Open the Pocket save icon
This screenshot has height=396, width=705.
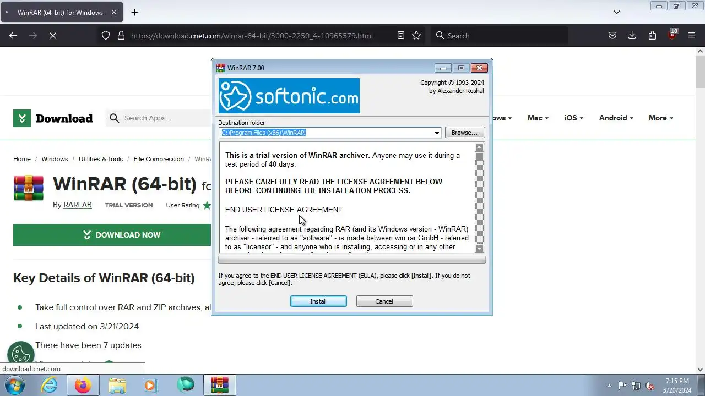tap(612, 36)
